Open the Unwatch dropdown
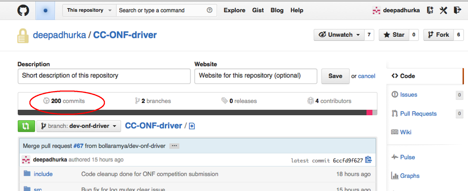Image resolution: width=468 pixels, height=191 pixels. tap(339, 35)
